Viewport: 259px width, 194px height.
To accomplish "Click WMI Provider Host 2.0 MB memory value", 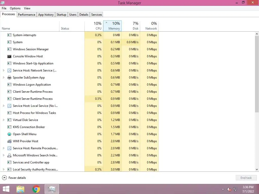I will pyautogui.click(x=115, y=141).
